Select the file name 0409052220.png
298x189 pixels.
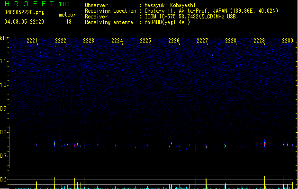(x=24, y=12)
